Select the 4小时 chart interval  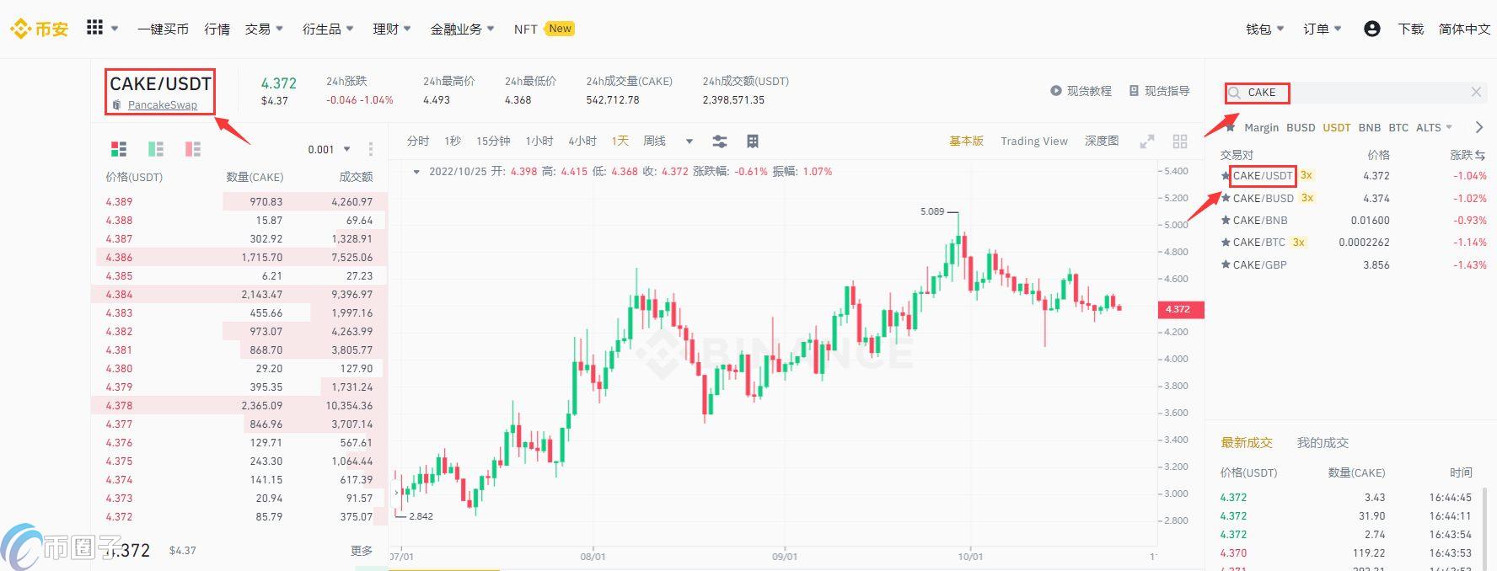point(582,141)
